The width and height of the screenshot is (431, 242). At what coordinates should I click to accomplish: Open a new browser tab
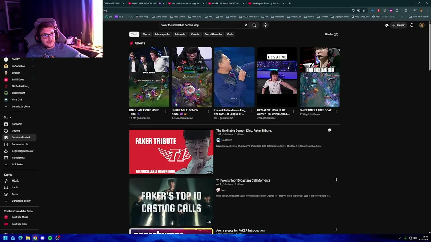click(x=290, y=3)
